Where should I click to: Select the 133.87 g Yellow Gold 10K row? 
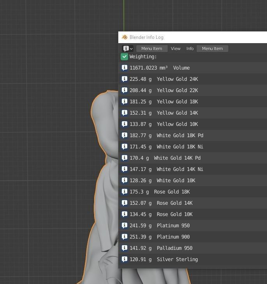click(x=193, y=124)
